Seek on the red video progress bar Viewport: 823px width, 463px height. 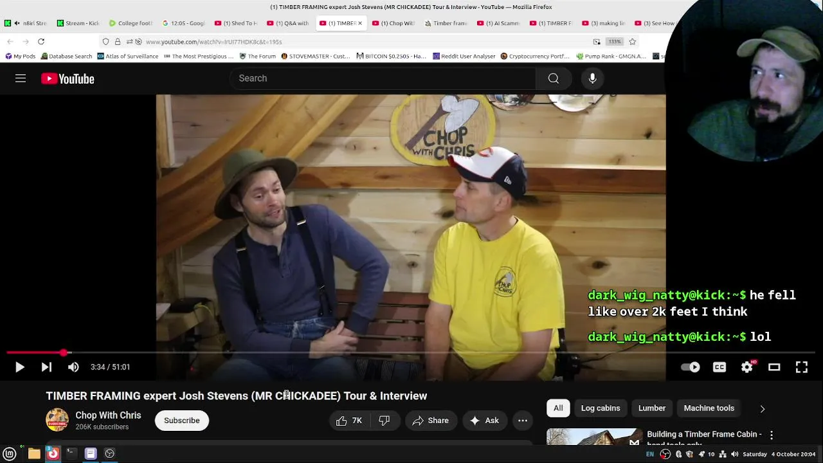coord(410,352)
